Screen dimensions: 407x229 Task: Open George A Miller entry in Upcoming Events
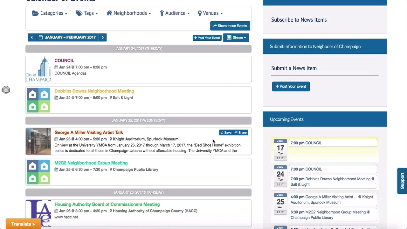tap(333, 200)
